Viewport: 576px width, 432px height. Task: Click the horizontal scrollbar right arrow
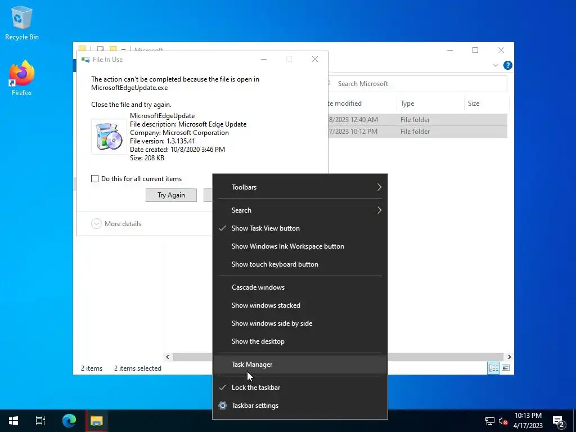[509, 357]
